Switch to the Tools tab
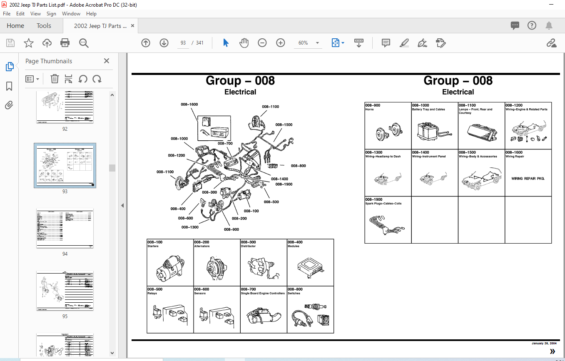This screenshot has width=565, height=361. [44, 26]
